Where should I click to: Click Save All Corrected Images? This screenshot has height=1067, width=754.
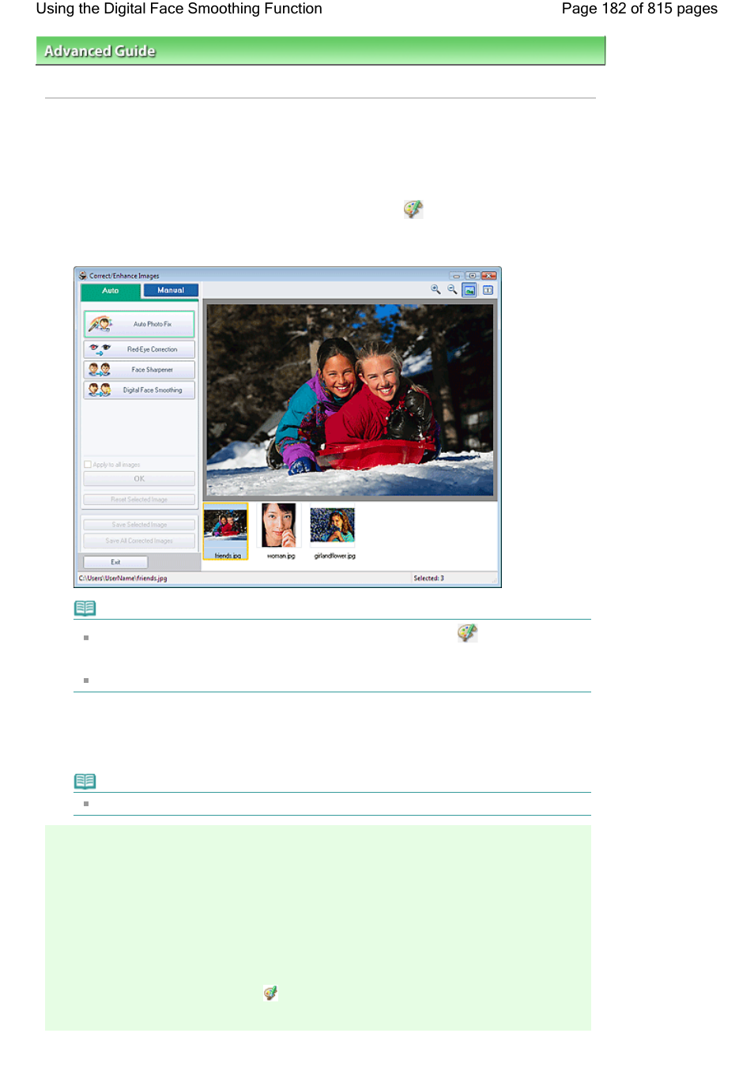(139, 541)
